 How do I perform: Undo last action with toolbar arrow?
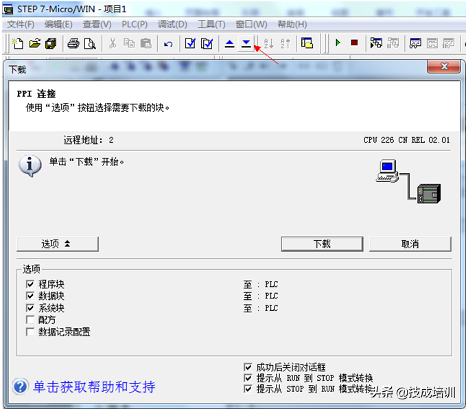168,44
